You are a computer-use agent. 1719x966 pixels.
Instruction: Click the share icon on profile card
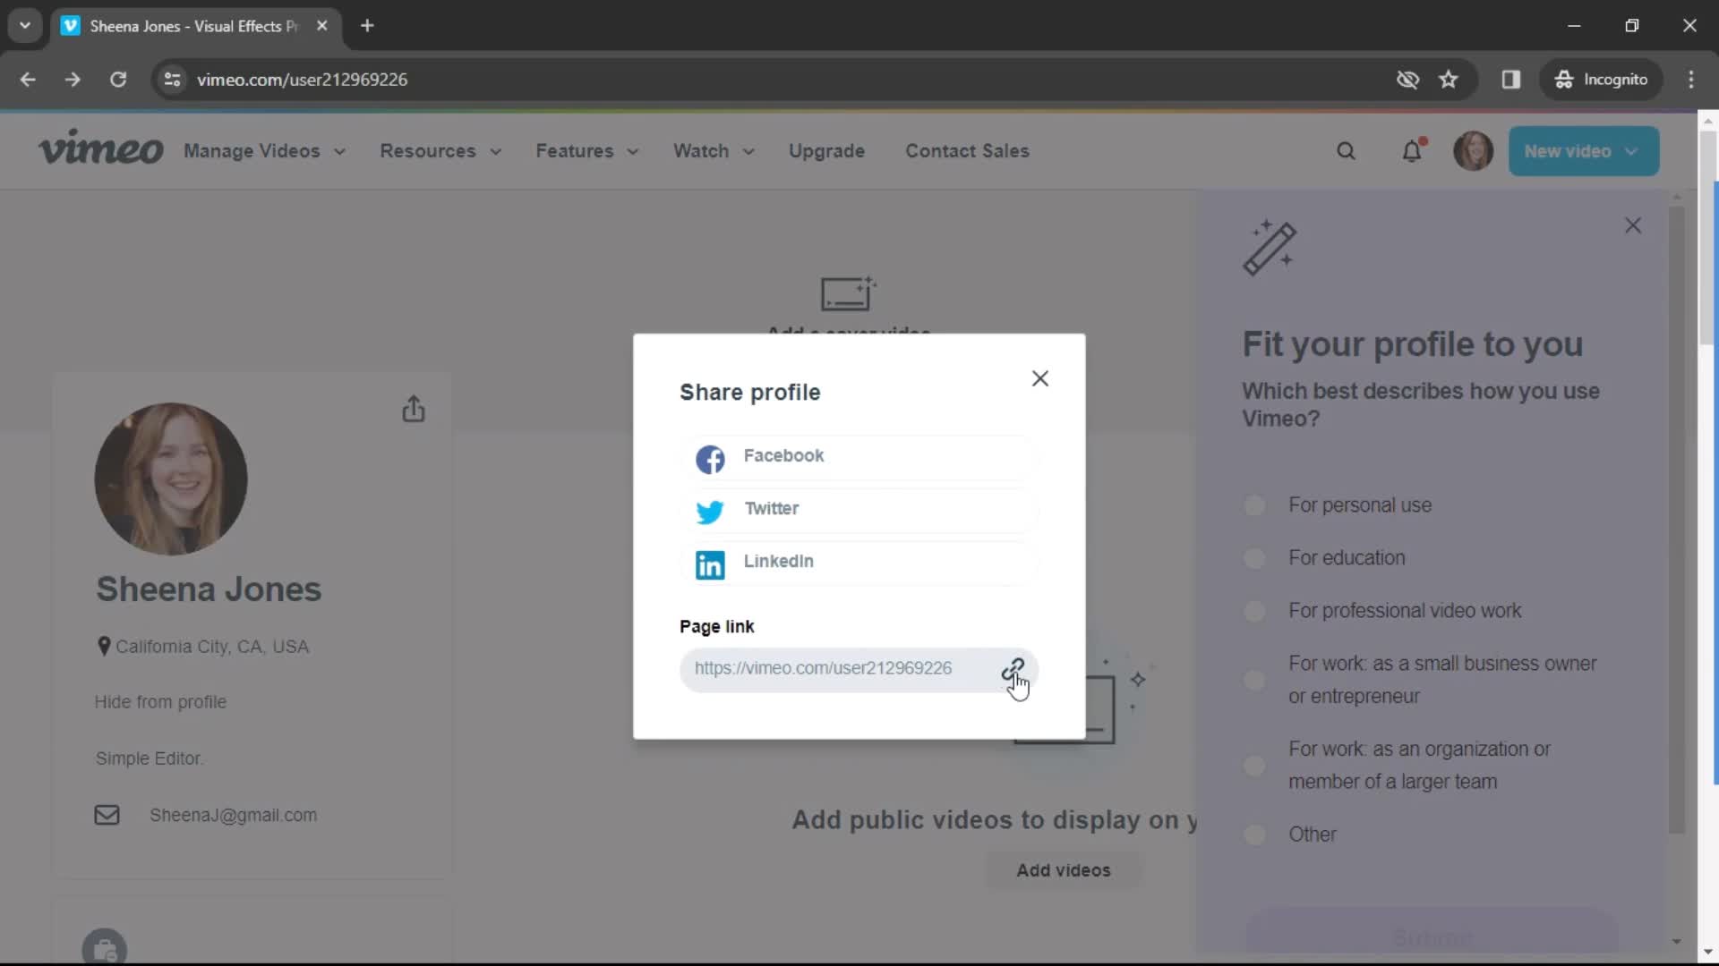click(x=413, y=409)
